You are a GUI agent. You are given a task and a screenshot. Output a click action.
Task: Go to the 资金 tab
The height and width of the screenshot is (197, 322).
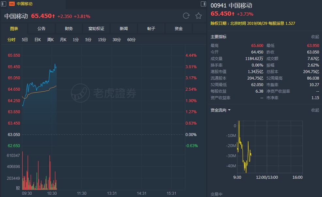179,29
